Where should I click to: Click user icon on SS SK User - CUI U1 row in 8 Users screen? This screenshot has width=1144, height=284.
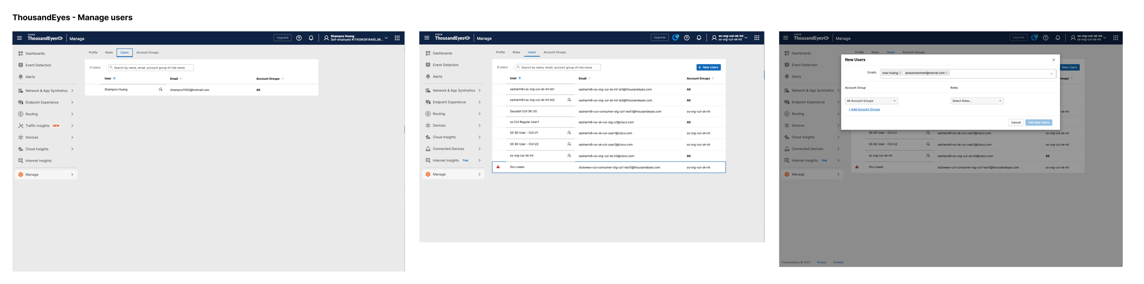click(x=569, y=133)
